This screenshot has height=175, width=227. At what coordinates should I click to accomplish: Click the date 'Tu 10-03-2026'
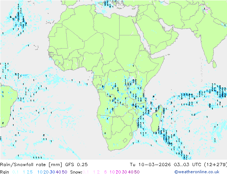click(150, 165)
